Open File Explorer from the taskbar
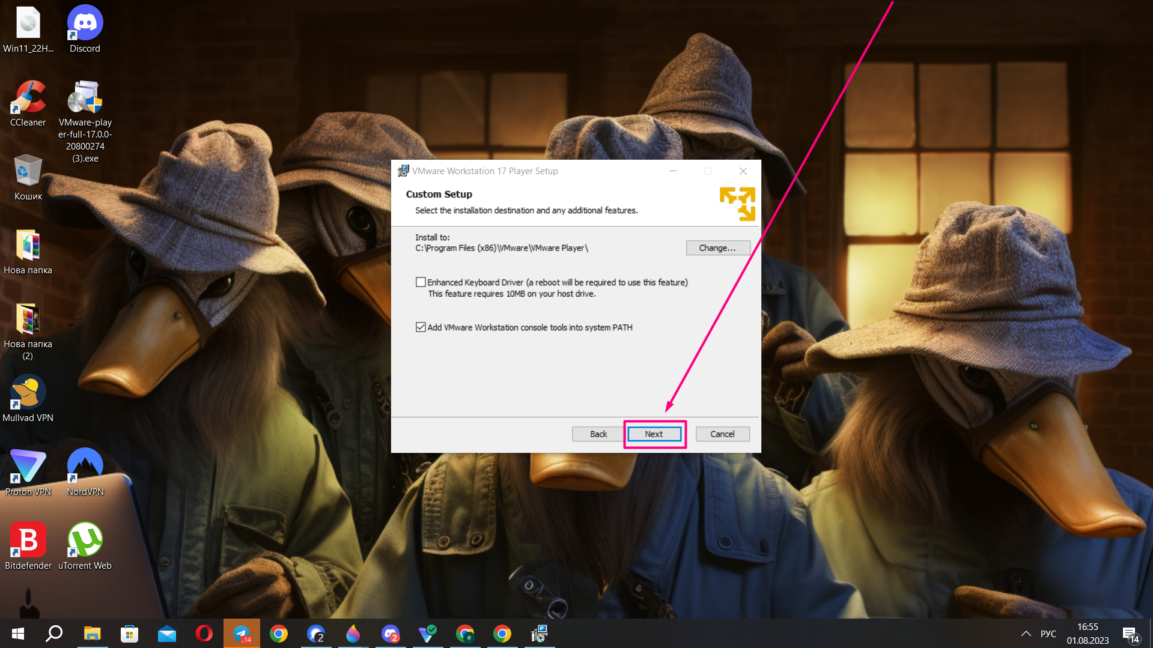The height and width of the screenshot is (648, 1153). pyautogui.click(x=92, y=634)
